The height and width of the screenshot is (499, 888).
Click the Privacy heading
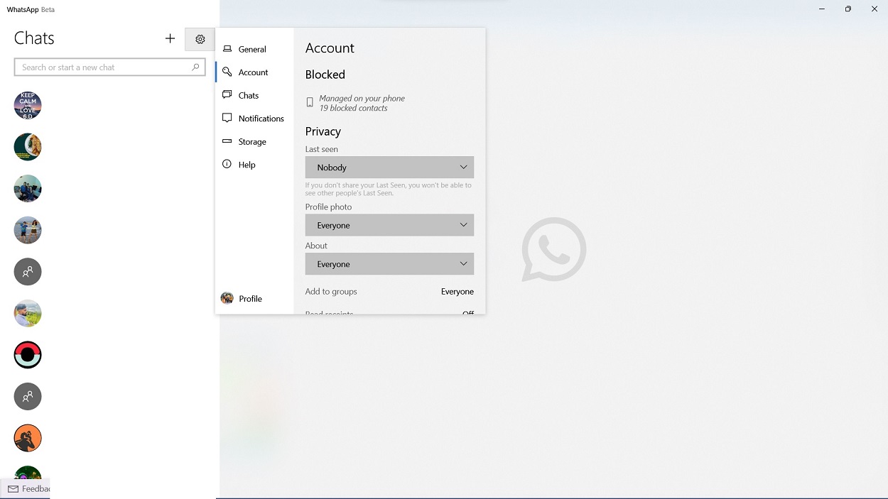coord(323,131)
